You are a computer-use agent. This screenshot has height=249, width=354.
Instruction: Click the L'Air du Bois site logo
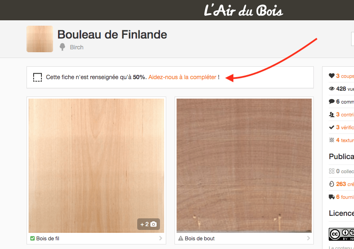(243, 10)
